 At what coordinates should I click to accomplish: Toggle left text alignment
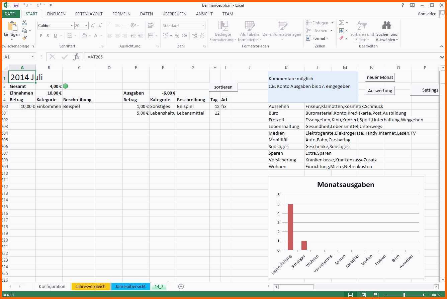(x=110, y=36)
